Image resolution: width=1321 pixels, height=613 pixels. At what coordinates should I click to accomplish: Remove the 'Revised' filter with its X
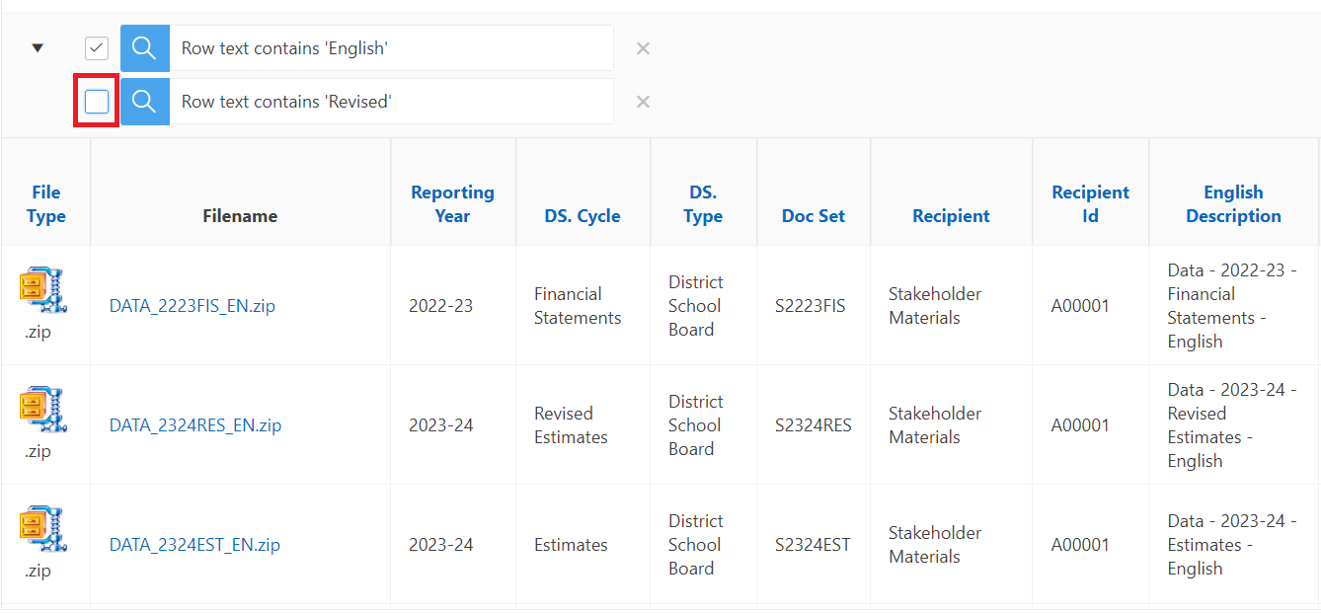643,102
